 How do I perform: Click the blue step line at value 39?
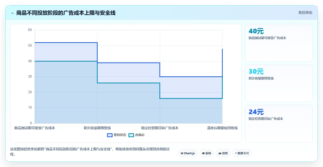point(128,63)
